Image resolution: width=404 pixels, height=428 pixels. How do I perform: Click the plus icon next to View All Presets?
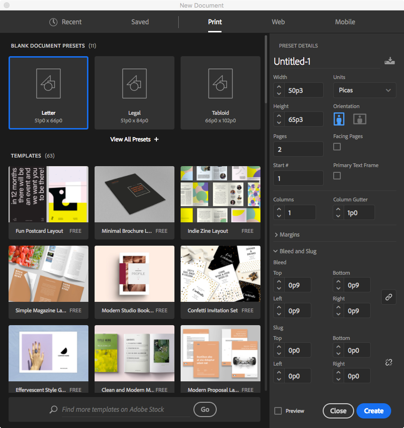[x=156, y=139]
